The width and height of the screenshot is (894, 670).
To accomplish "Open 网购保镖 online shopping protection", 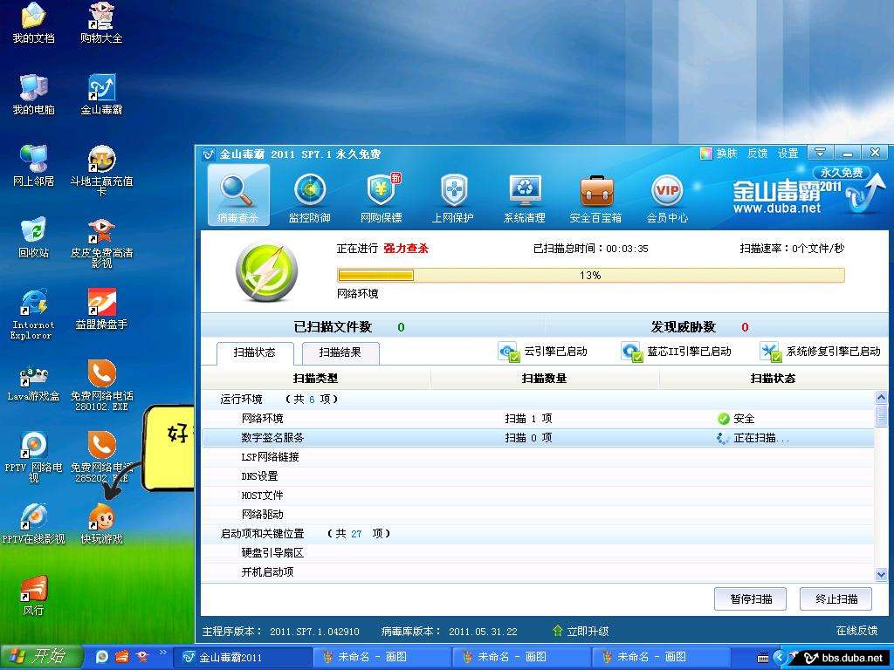I will [382, 194].
